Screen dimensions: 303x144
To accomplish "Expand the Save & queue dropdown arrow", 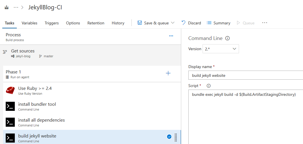I will coord(173,23).
